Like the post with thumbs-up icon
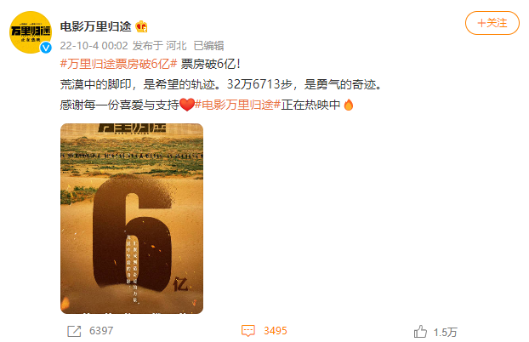 420,332
